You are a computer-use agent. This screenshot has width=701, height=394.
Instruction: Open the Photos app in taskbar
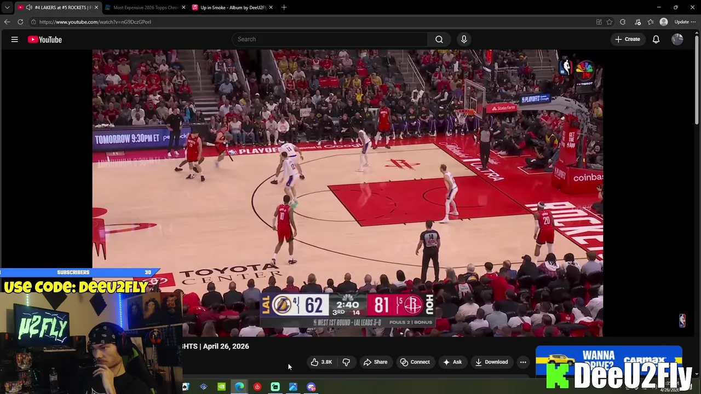(x=293, y=387)
